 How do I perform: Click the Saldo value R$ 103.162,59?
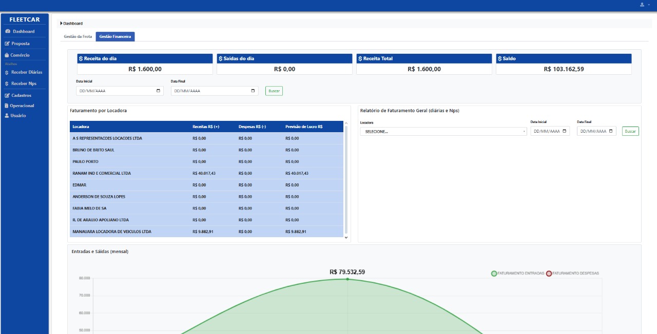[564, 69]
